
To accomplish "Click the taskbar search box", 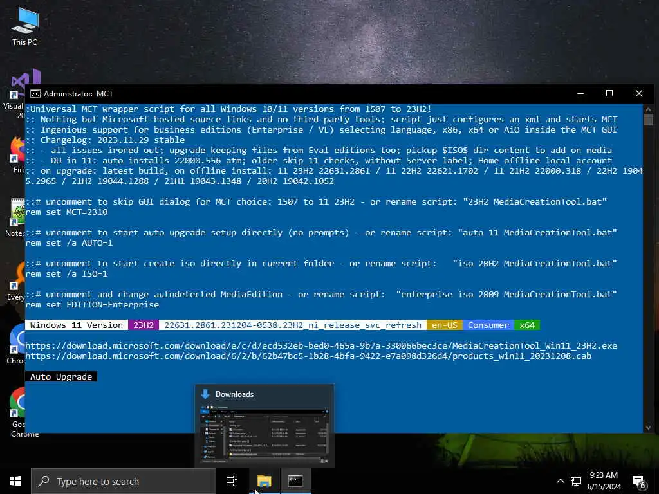I will [x=124, y=481].
